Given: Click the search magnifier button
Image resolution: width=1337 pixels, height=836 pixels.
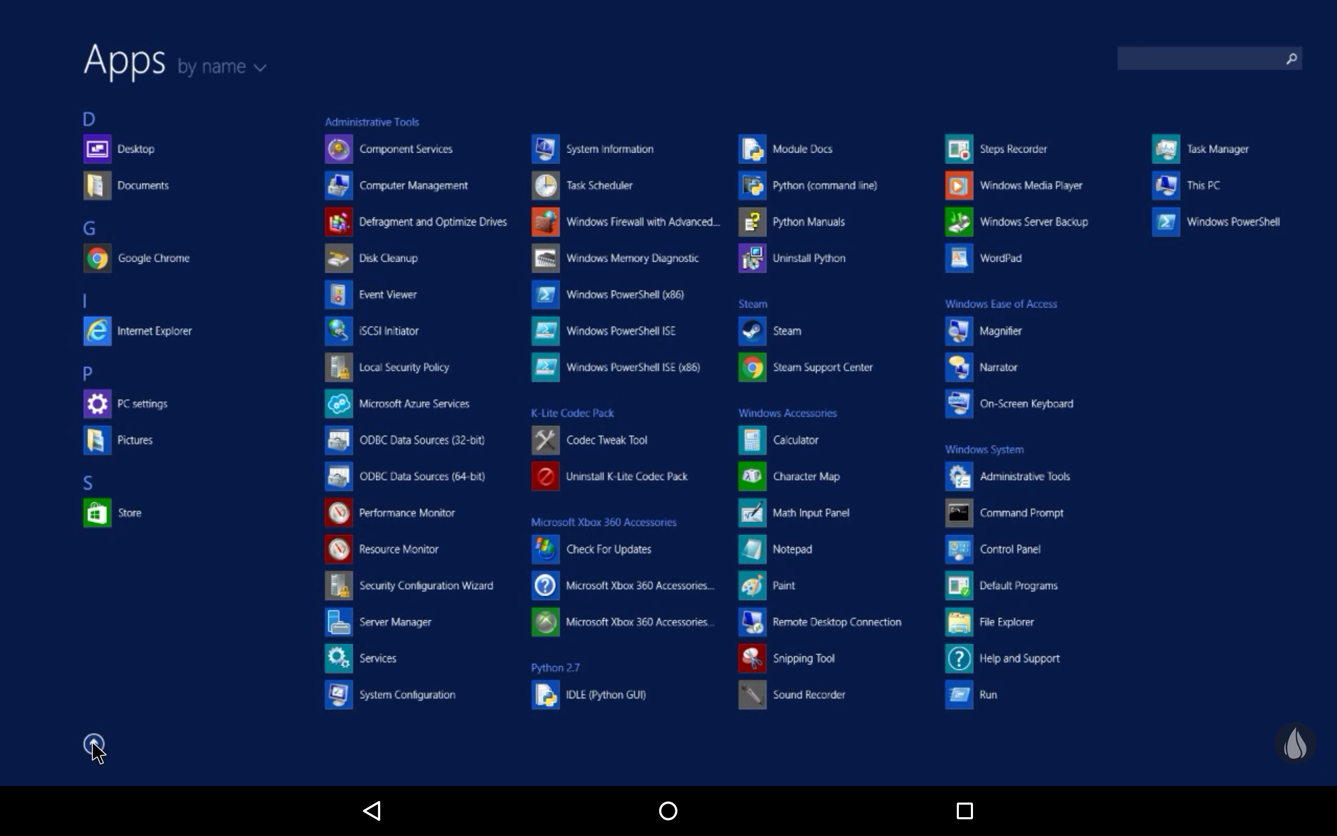Looking at the screenshot, I should (1291, 58).
